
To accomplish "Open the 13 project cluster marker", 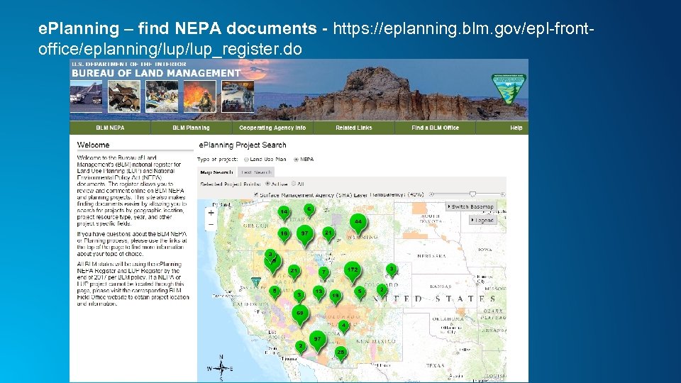I will tap(319, 294).
